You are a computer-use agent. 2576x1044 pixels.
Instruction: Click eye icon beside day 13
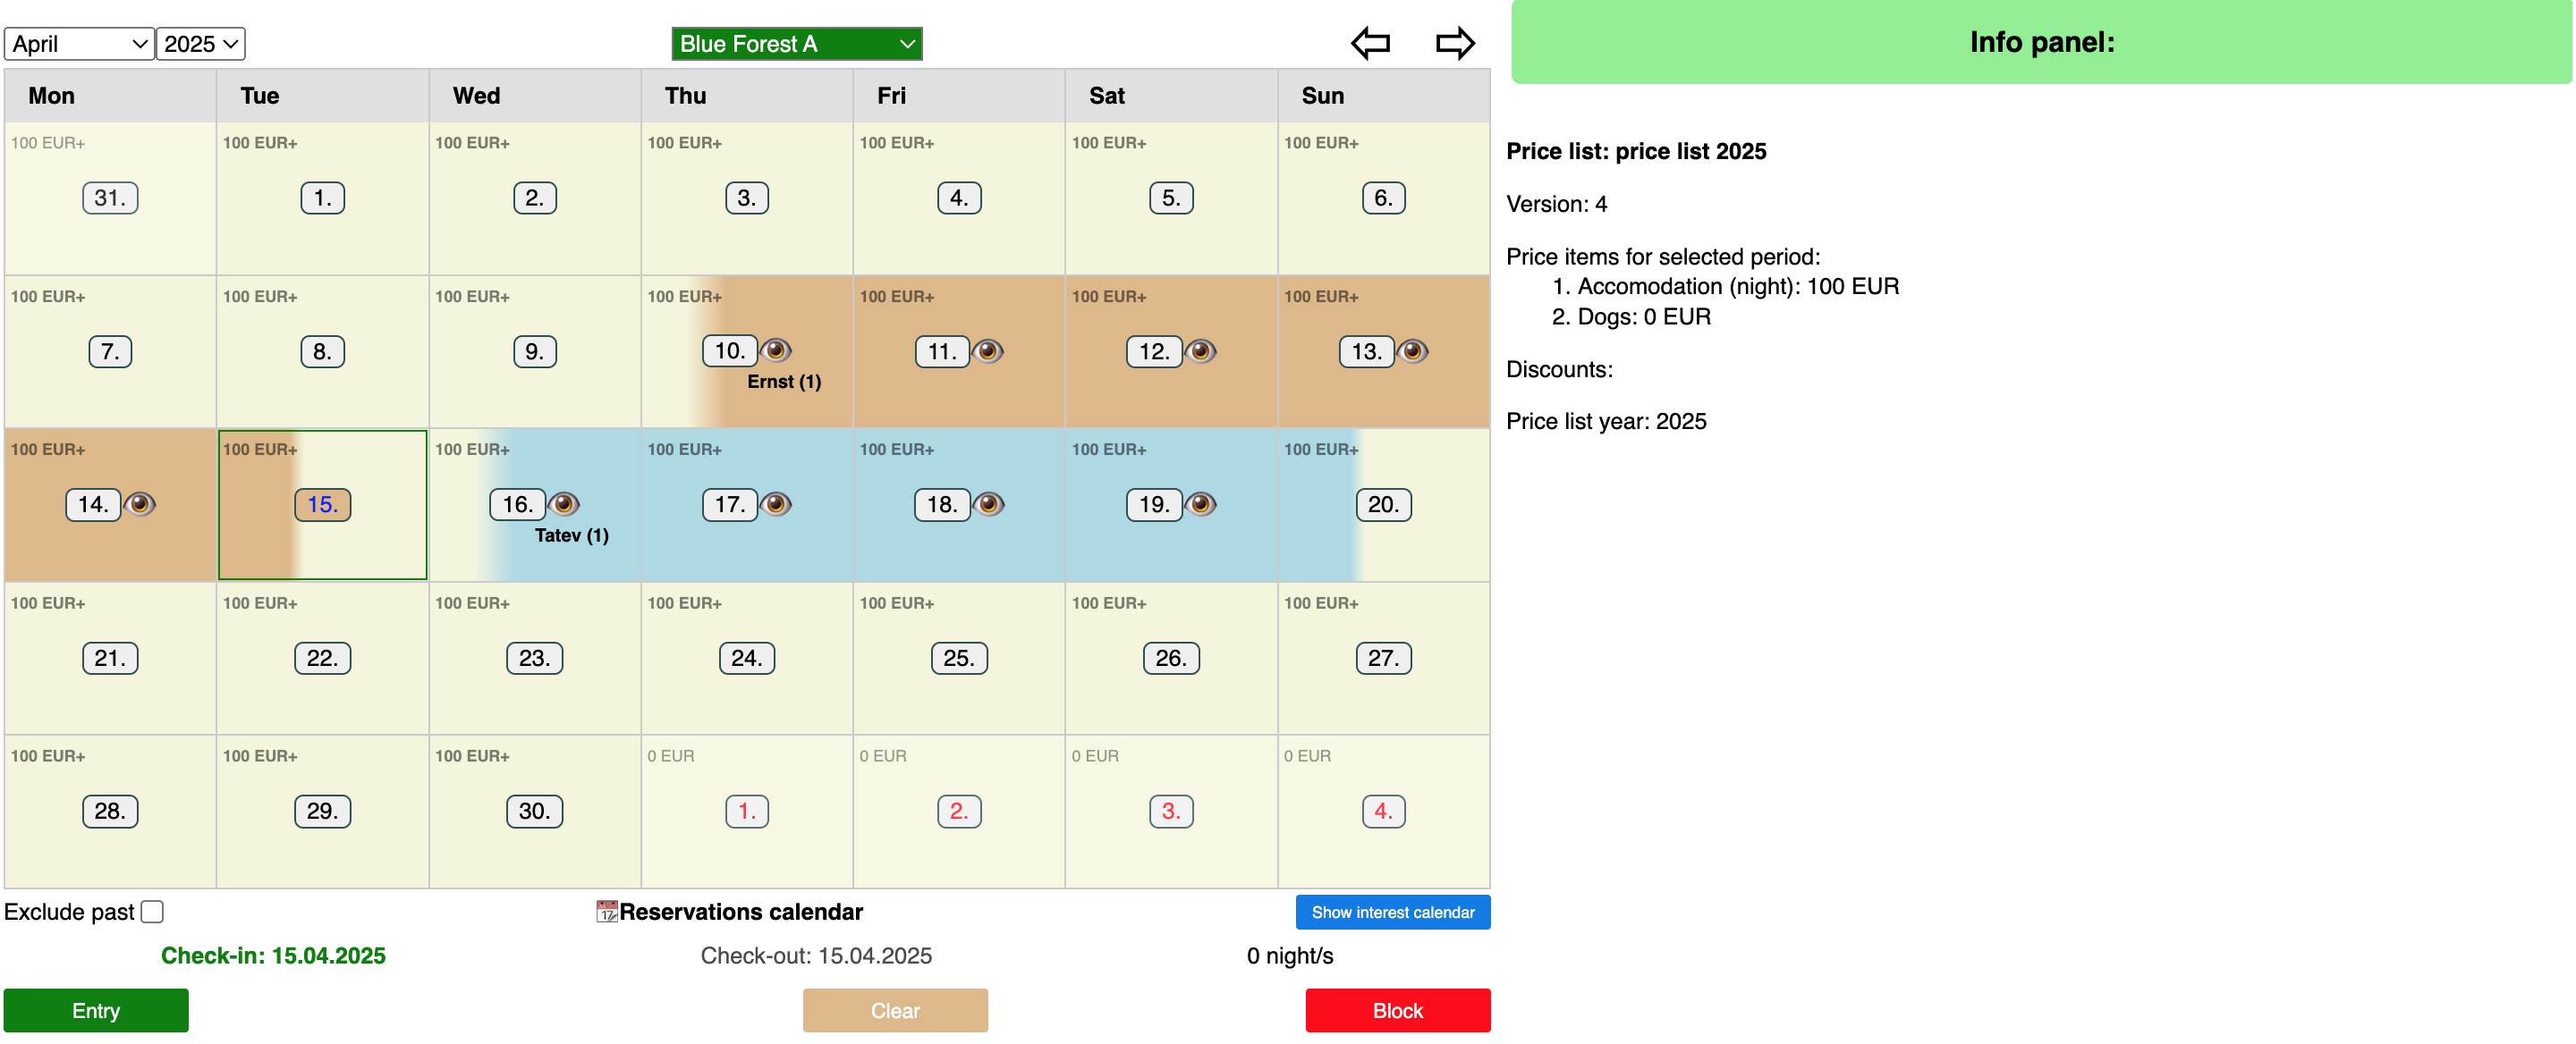[x=1412, y=350]
